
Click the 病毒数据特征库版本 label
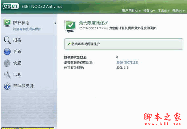click(x=79, y=63)
